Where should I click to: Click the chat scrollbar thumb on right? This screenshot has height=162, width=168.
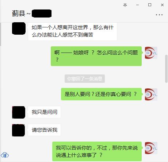[x=166, y=69]
